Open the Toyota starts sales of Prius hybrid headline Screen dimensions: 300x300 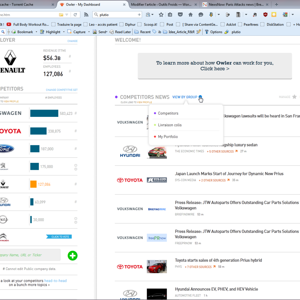[218, 260]
